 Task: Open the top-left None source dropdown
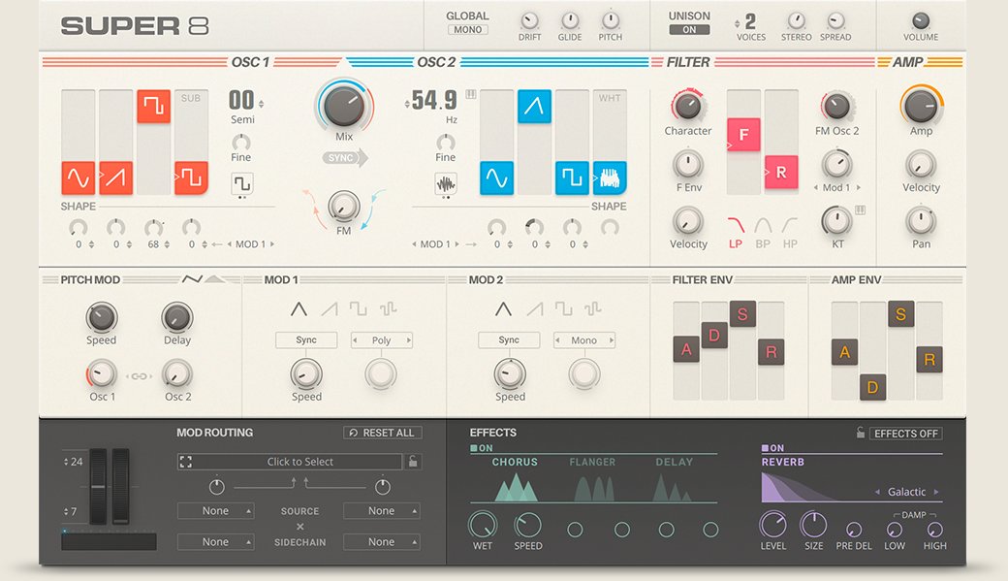tap(215, 511)
